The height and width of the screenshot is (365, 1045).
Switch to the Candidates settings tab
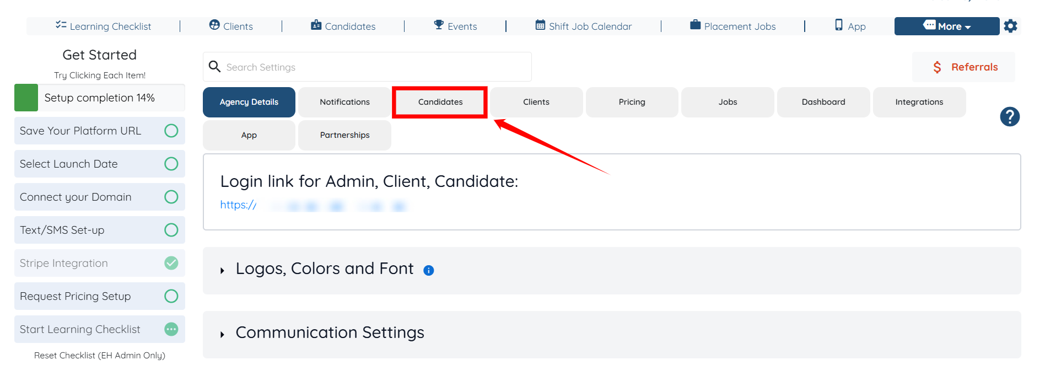[x=440, y=102]
